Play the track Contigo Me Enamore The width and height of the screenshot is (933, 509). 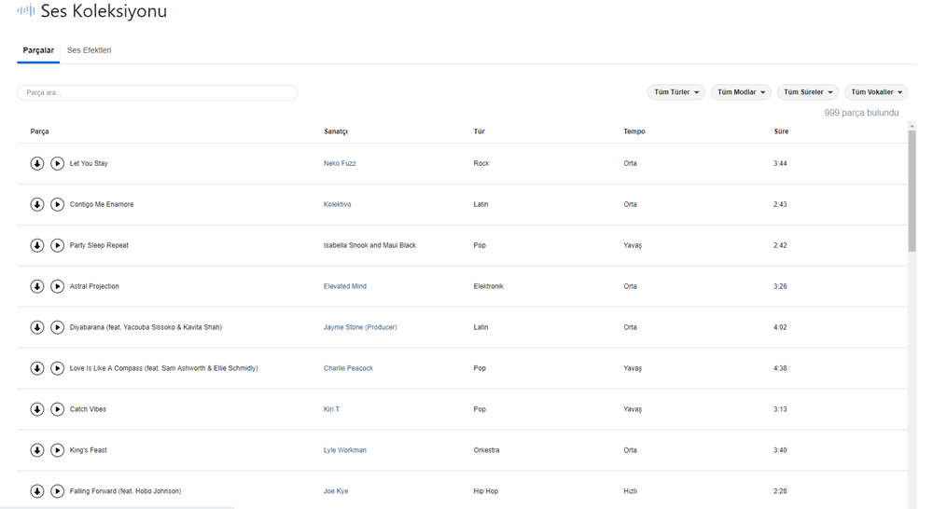pos(57,204)
